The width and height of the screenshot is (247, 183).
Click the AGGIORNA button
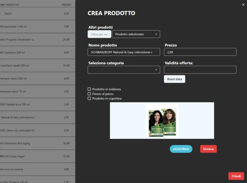click(x=181, y=149)
